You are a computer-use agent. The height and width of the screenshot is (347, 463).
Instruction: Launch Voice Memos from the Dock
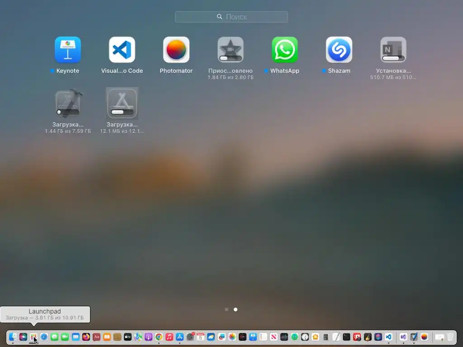pos(242,337)
